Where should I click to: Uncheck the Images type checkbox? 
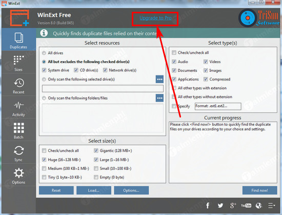tap(206, 70)
